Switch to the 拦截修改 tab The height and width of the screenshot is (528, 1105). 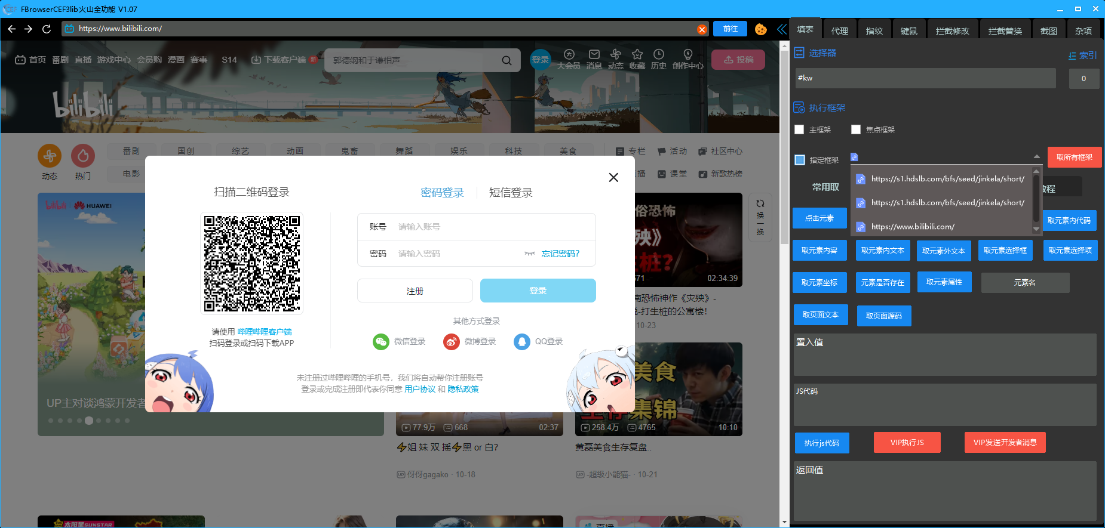952,30
